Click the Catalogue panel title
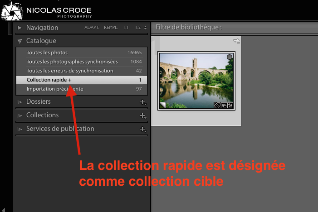This screenshot has height=212, width=318. click(41, 41)
